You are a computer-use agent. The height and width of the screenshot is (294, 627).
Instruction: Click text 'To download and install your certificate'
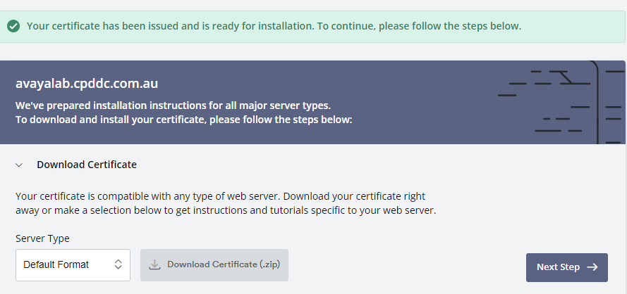111,120
